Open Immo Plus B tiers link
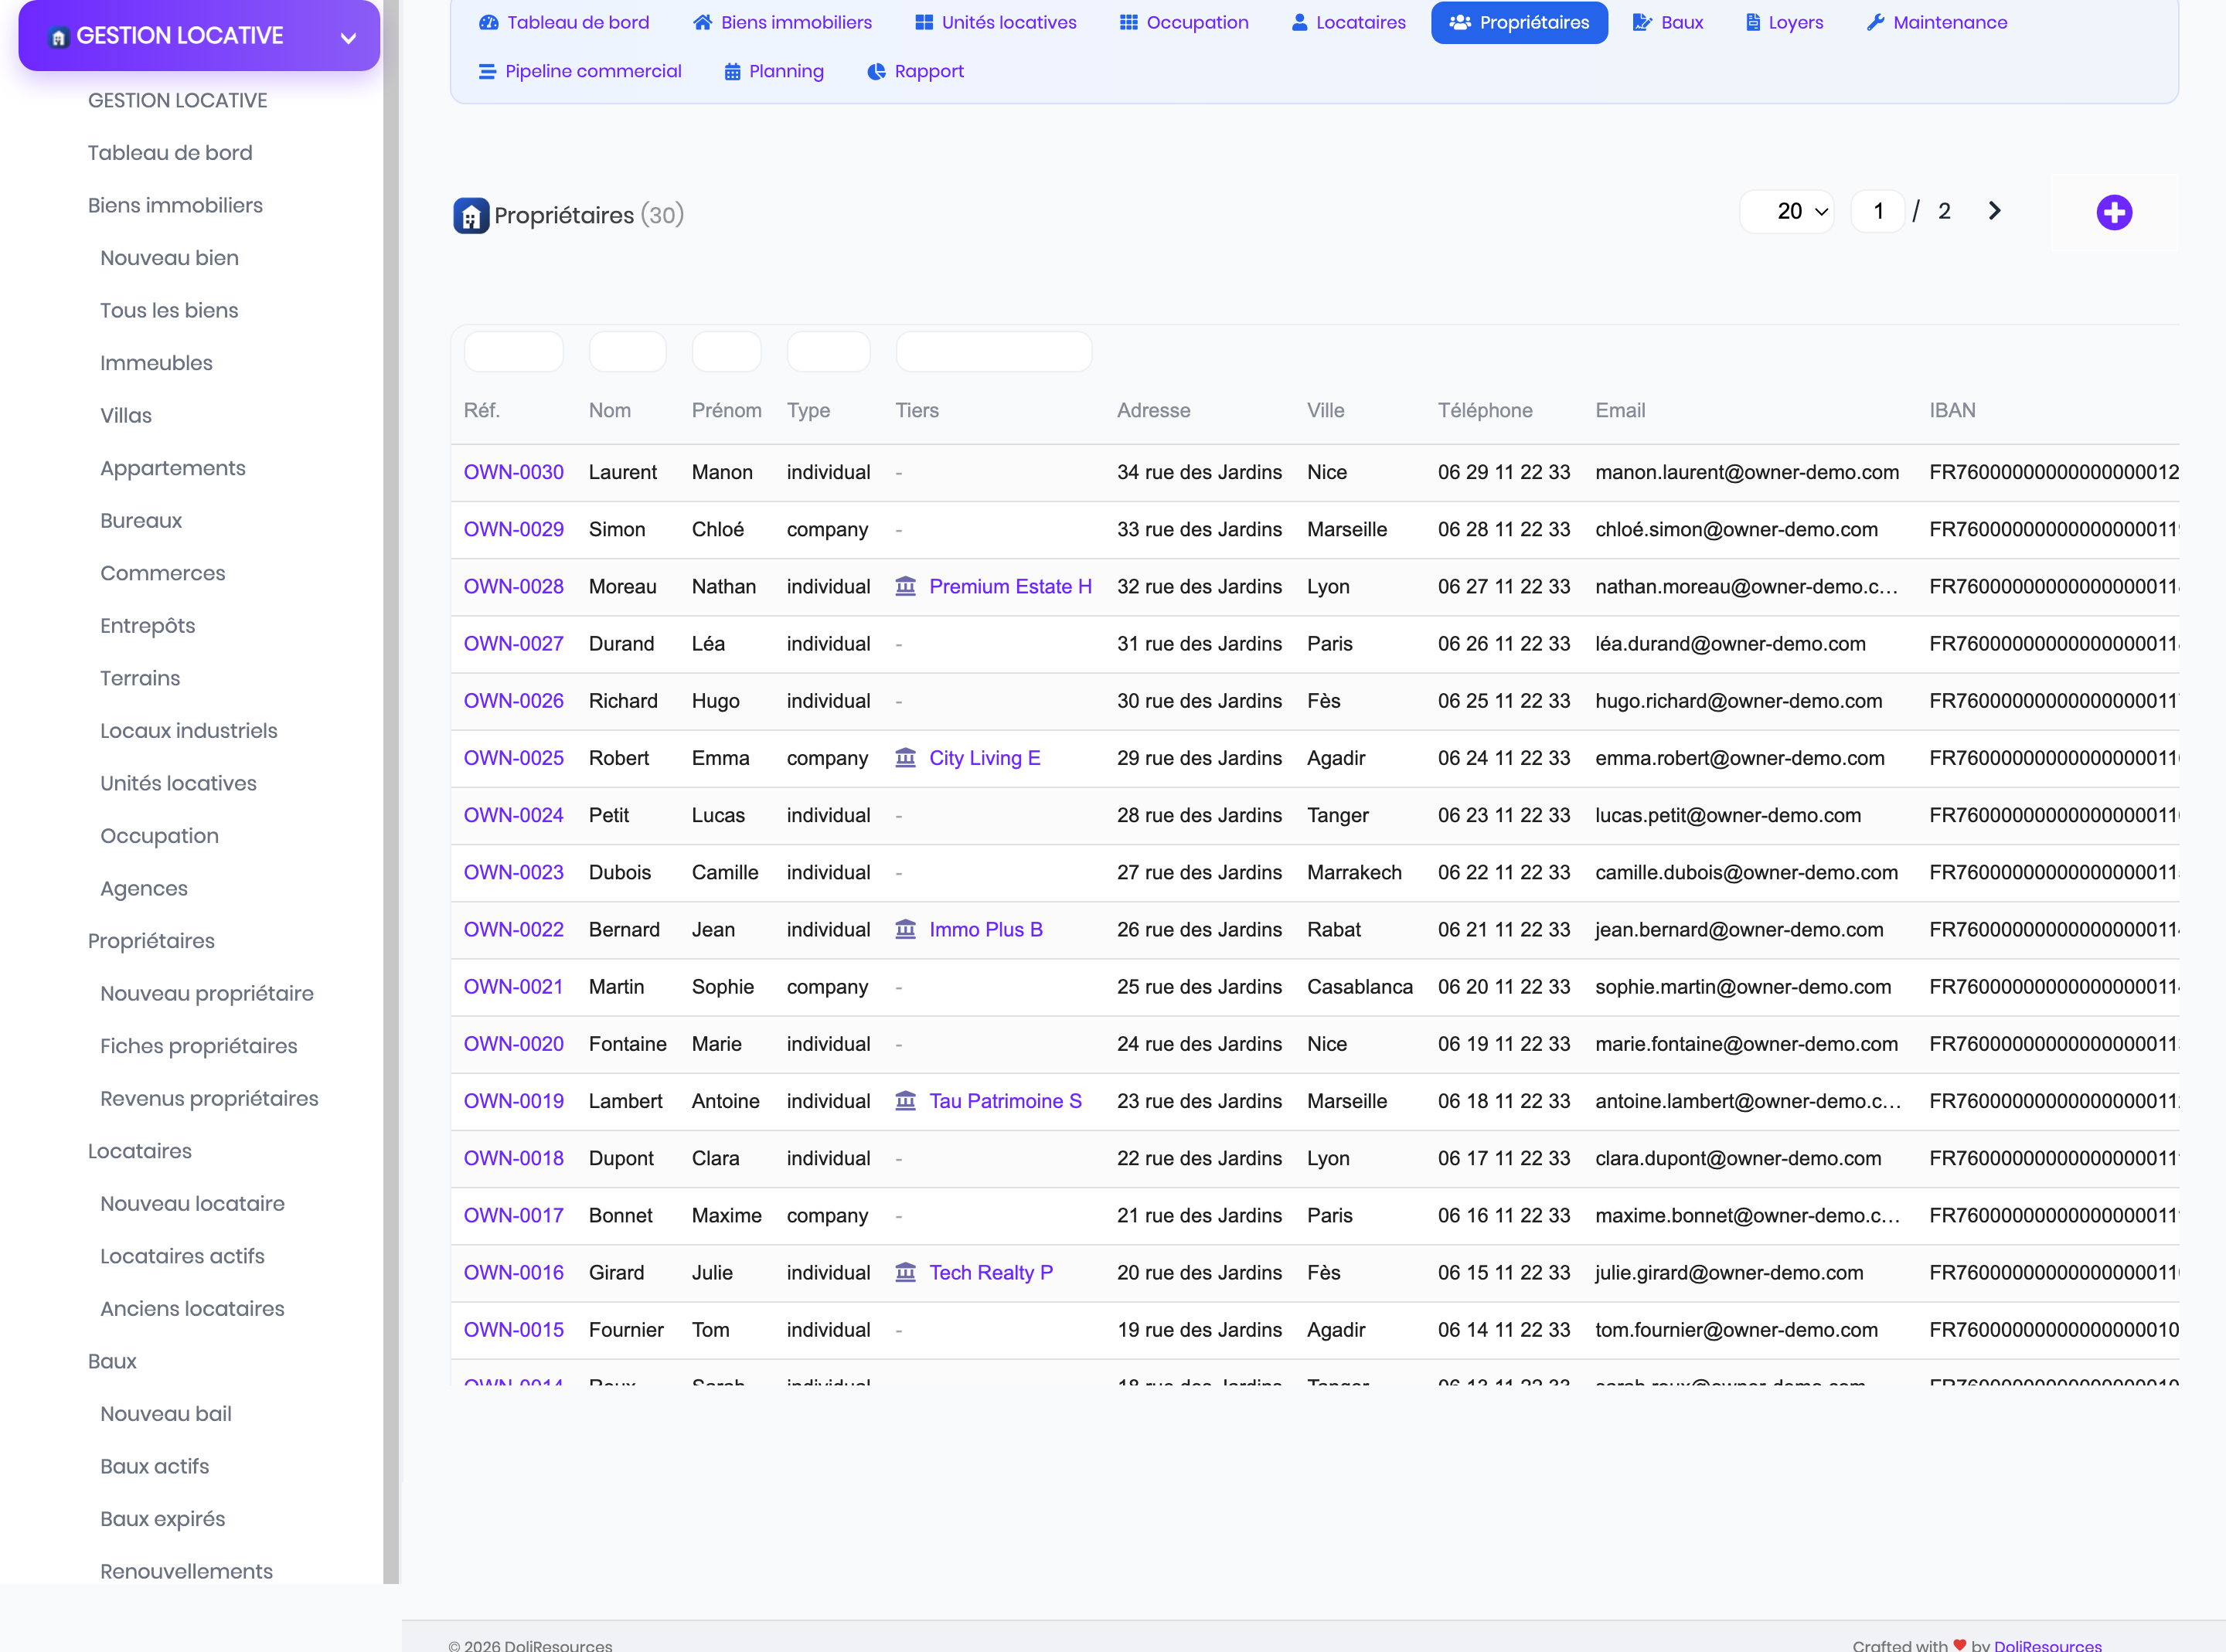The width and height of the screenshot is (2226, 1652). tap(986, 929)
